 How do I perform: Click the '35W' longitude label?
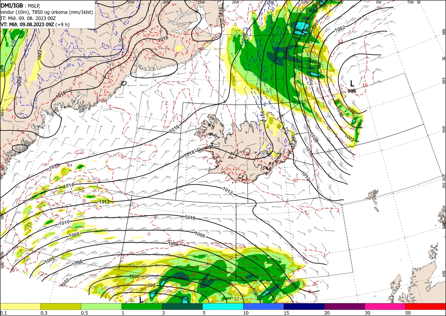point(131,2)
